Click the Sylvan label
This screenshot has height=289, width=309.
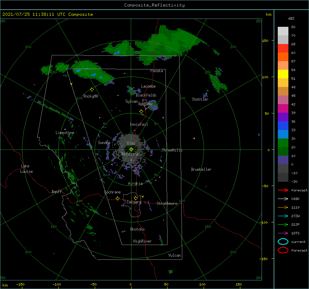(131, 101)
